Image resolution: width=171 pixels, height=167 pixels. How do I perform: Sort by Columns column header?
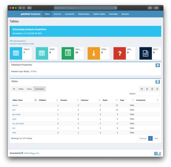click(x=91, y=100)
